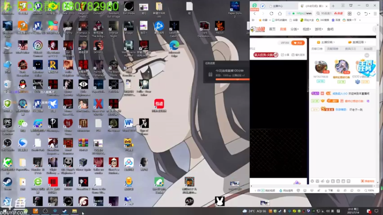
Task: Open the 网址大全 bookmark
Action: 306,20
